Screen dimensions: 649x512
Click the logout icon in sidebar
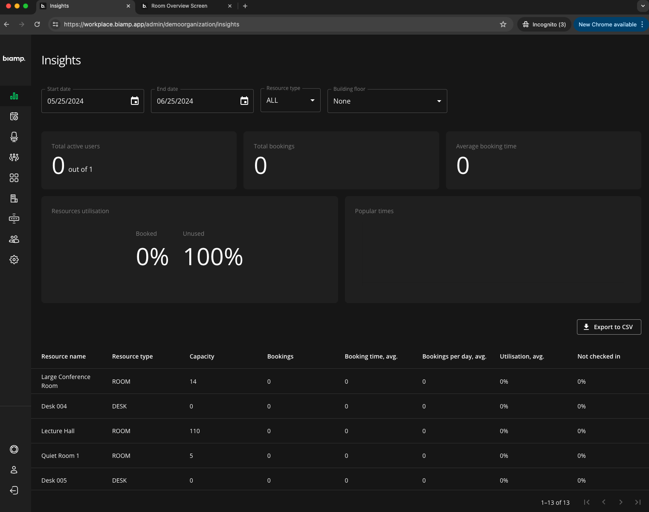pyautogui.click(x=14, y=490)
